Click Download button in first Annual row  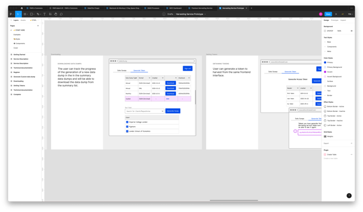point(170,83)
